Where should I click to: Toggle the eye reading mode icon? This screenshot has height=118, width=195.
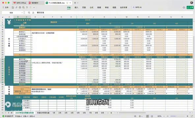(x=135, y=116)
